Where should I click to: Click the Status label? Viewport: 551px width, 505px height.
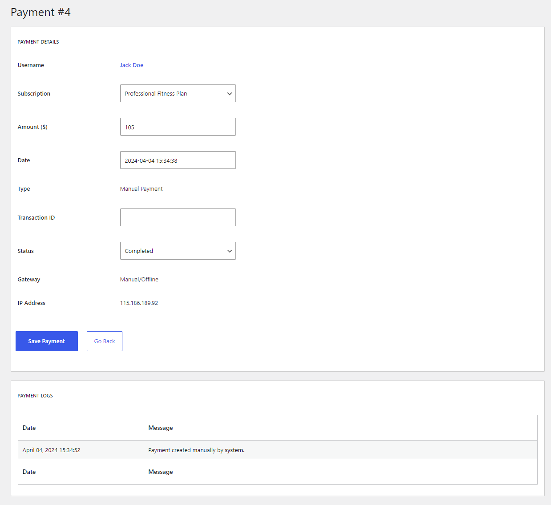pos(26,251)
